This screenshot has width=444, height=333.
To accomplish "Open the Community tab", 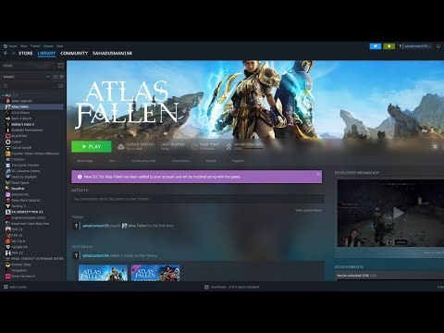I will tap(74, 54).
